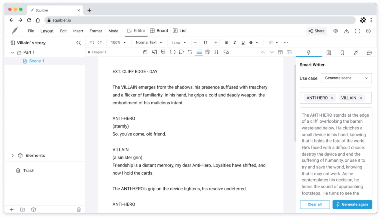
Task: Click the transition arrows icon
Action: click(190, 52)
